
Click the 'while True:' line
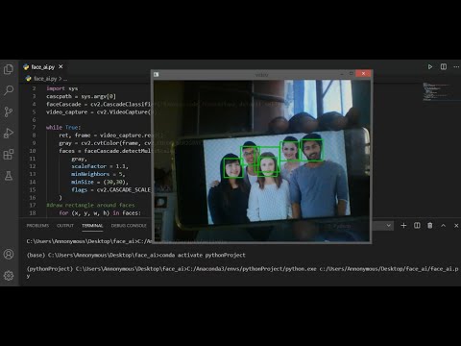click(x=63, y=127)
